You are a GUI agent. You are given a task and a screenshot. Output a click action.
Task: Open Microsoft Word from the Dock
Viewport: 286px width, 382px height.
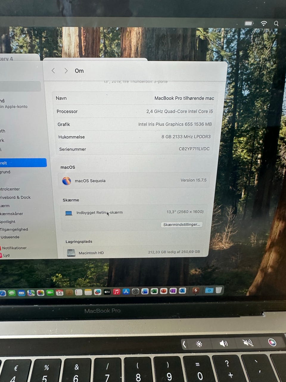tap(145, 291)
